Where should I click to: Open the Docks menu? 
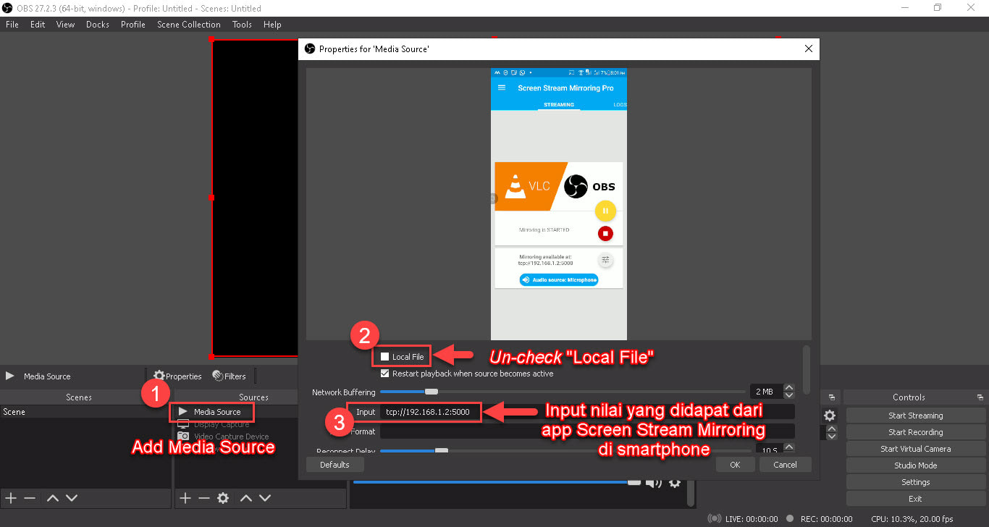coord(98,24)
